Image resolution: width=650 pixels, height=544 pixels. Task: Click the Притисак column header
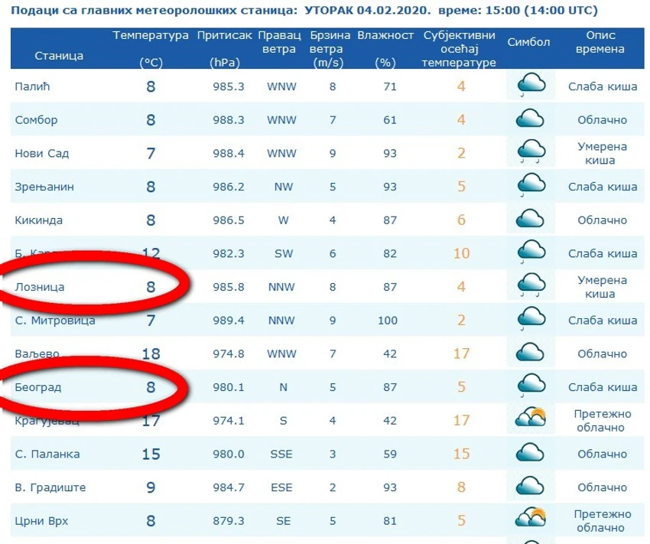pos(224,48)
